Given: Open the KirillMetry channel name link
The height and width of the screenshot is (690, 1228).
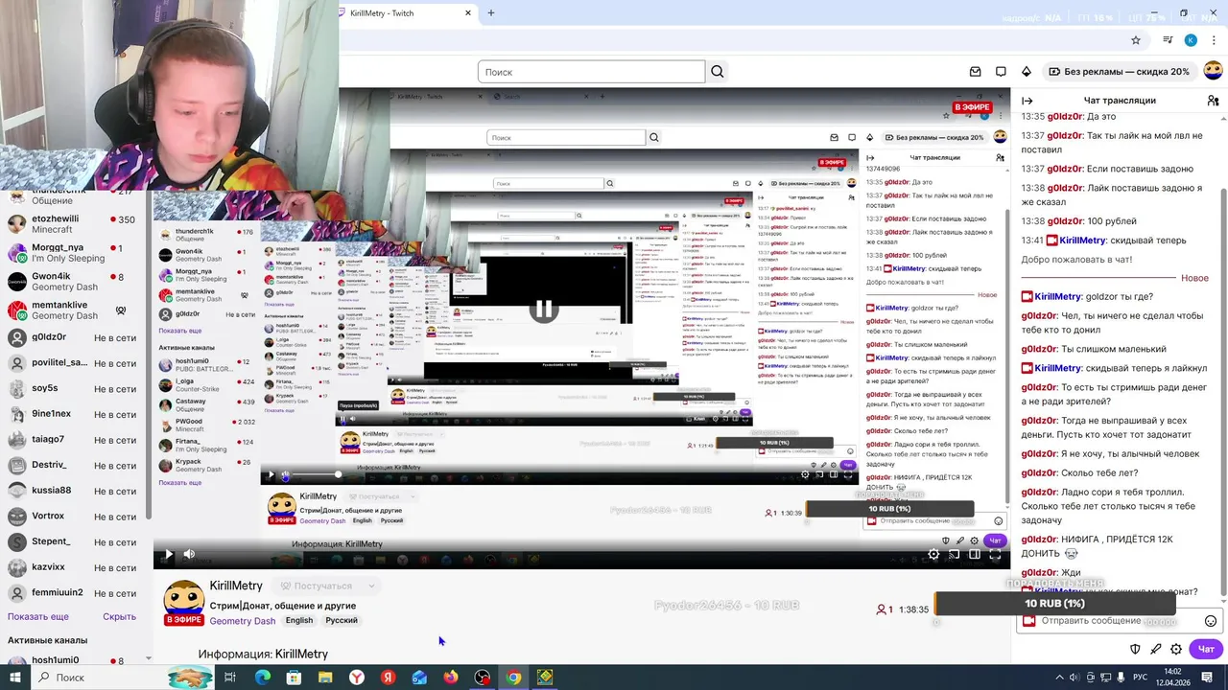Looking at the screenshot, I should tap(236, 586).
